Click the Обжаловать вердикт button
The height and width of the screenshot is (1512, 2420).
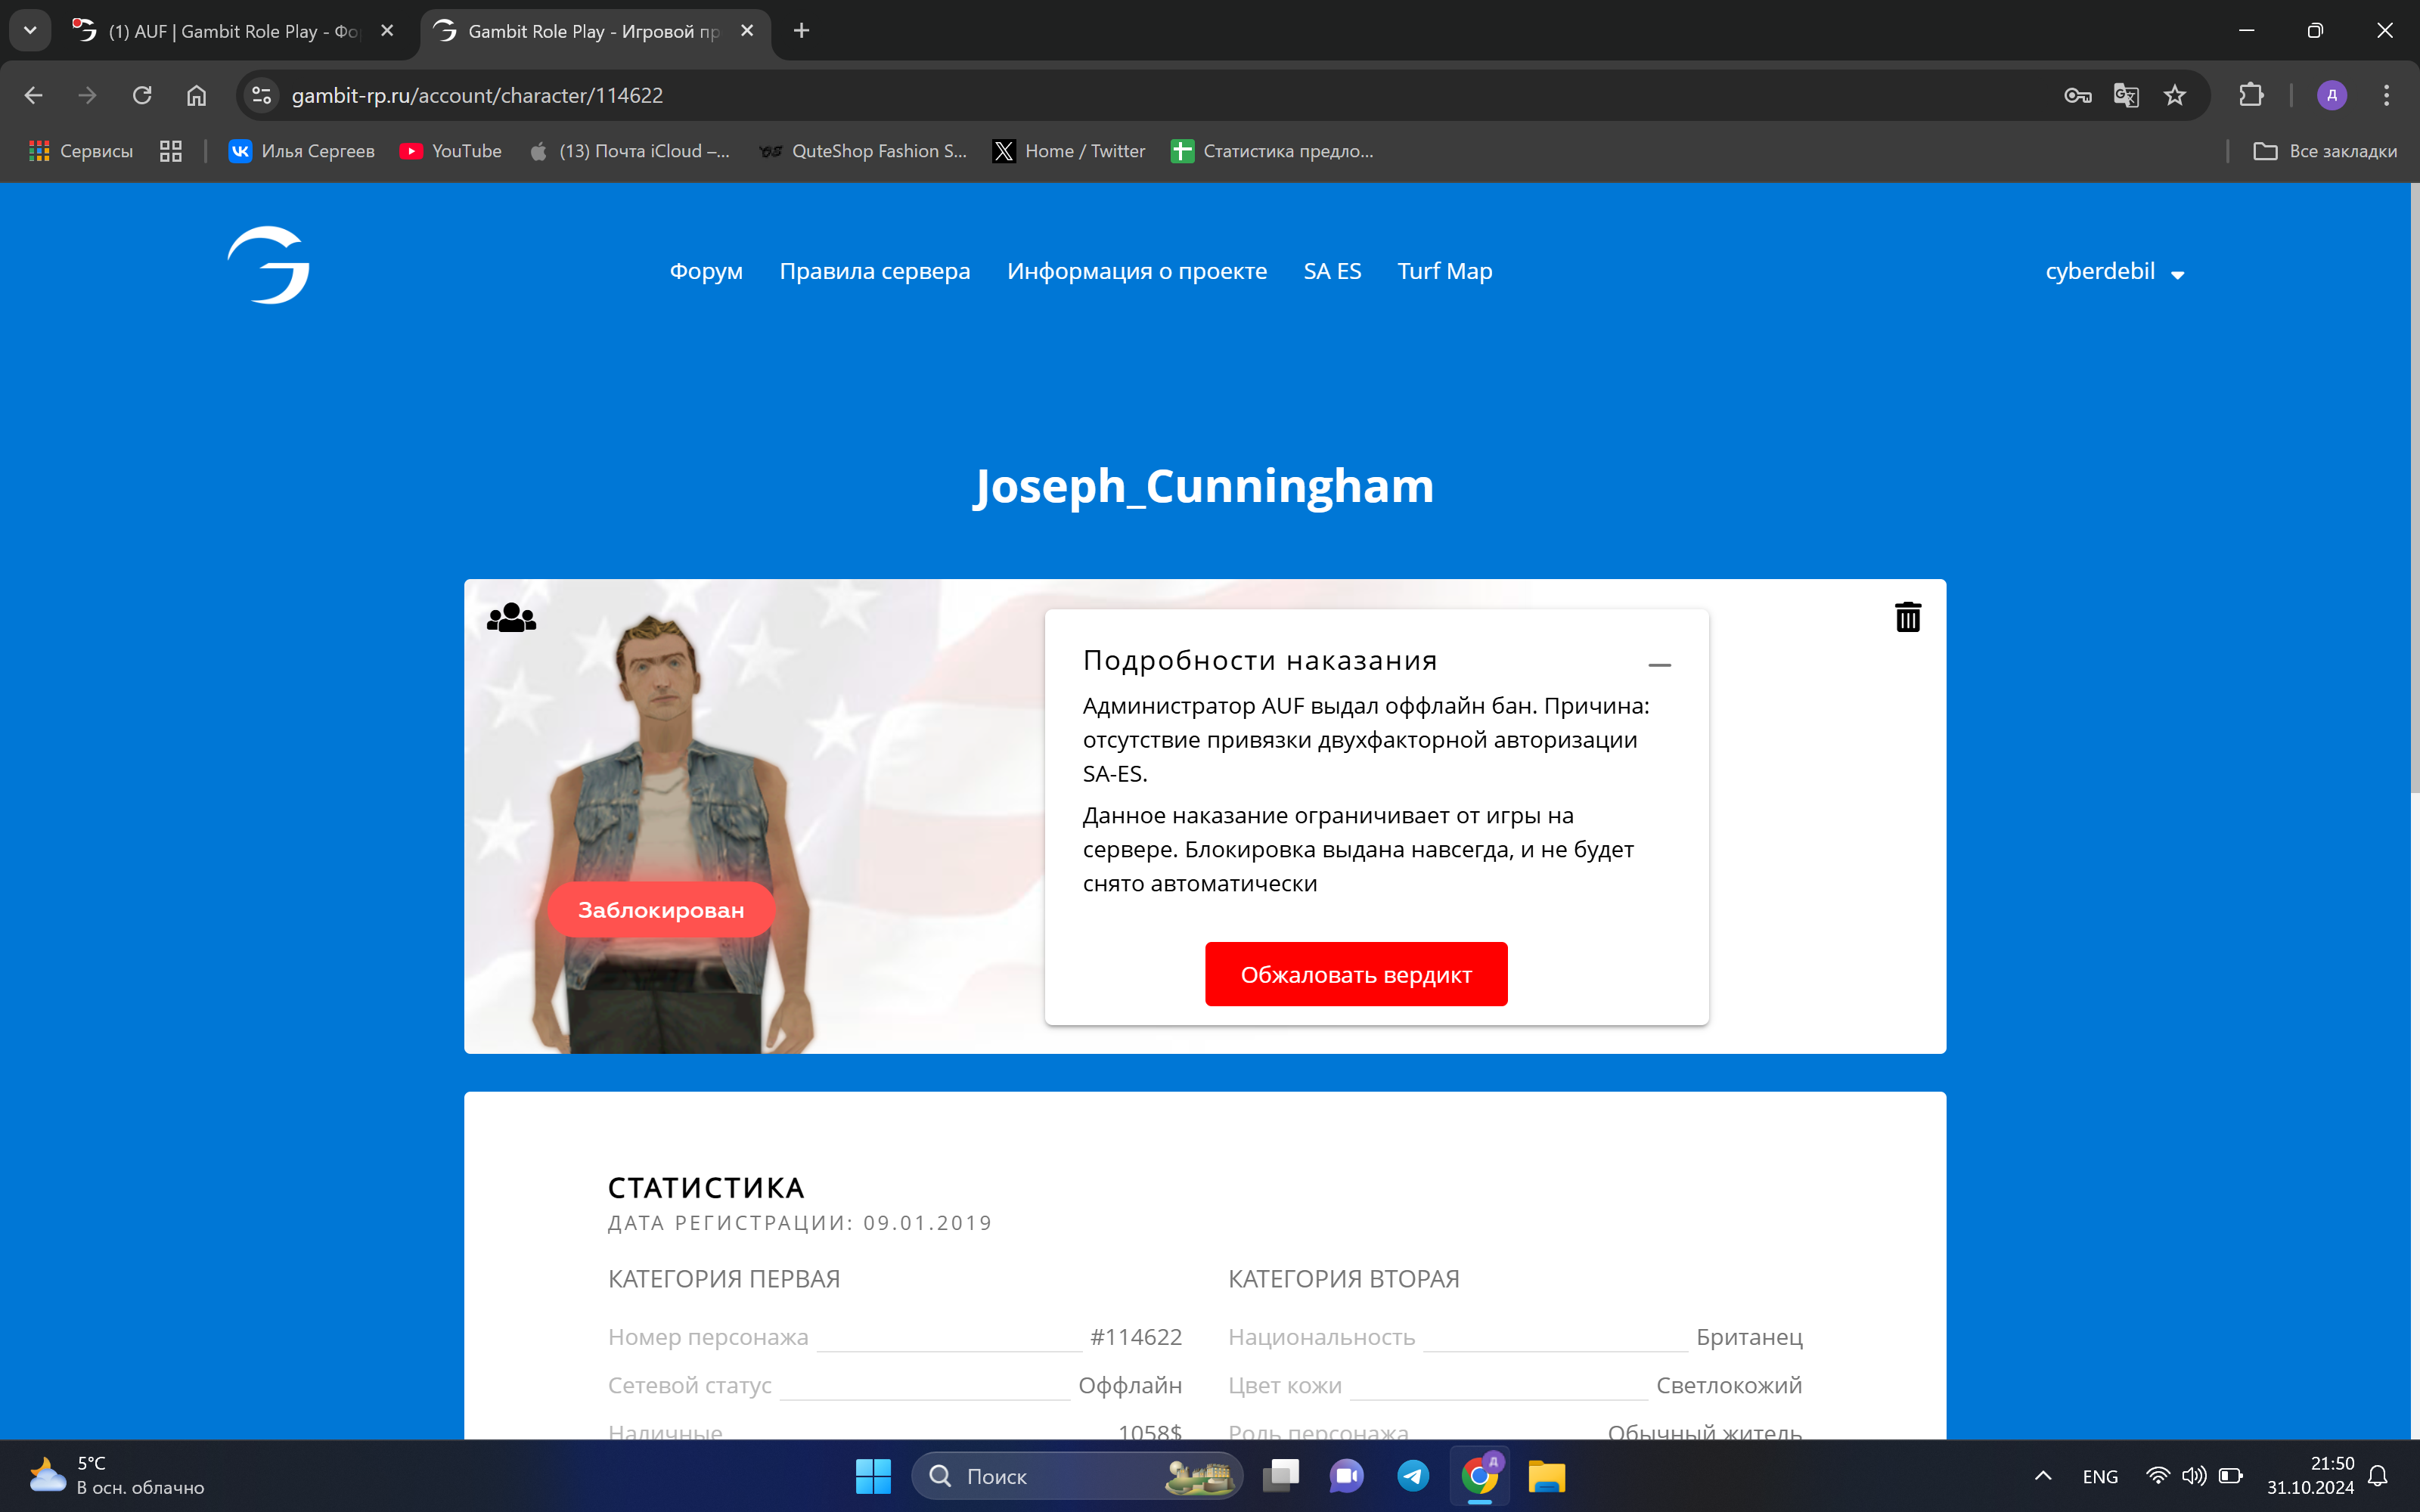[1355, 974]
